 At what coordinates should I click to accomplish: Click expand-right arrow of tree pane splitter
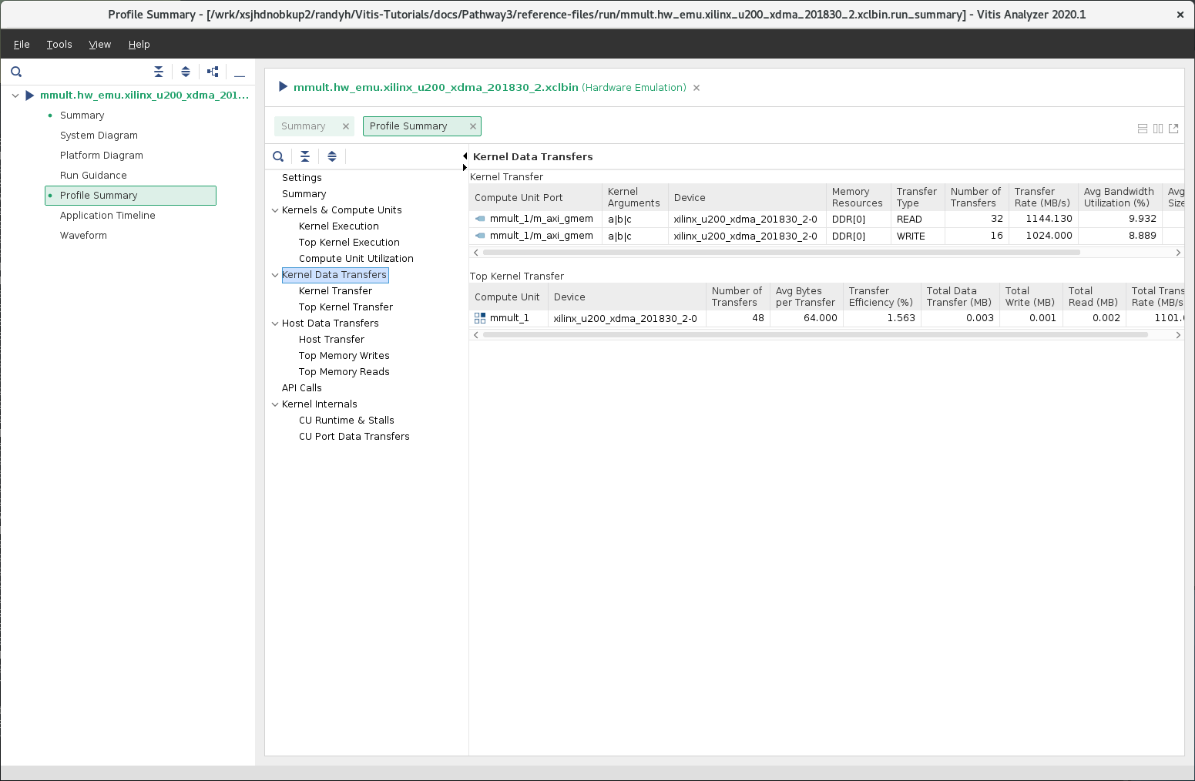pos(465,167)
